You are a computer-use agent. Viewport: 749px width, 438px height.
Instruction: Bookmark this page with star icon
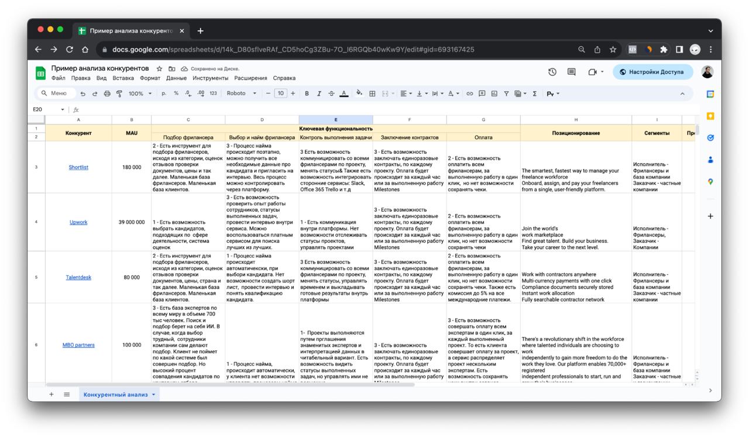pos(613,50)
